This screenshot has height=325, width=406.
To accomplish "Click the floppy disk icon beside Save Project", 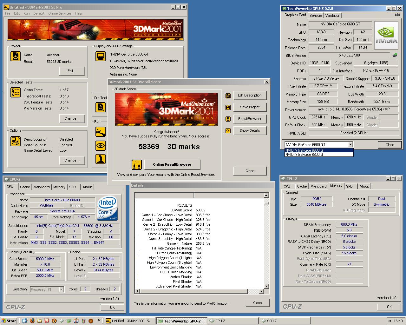I will pos(228,107).
